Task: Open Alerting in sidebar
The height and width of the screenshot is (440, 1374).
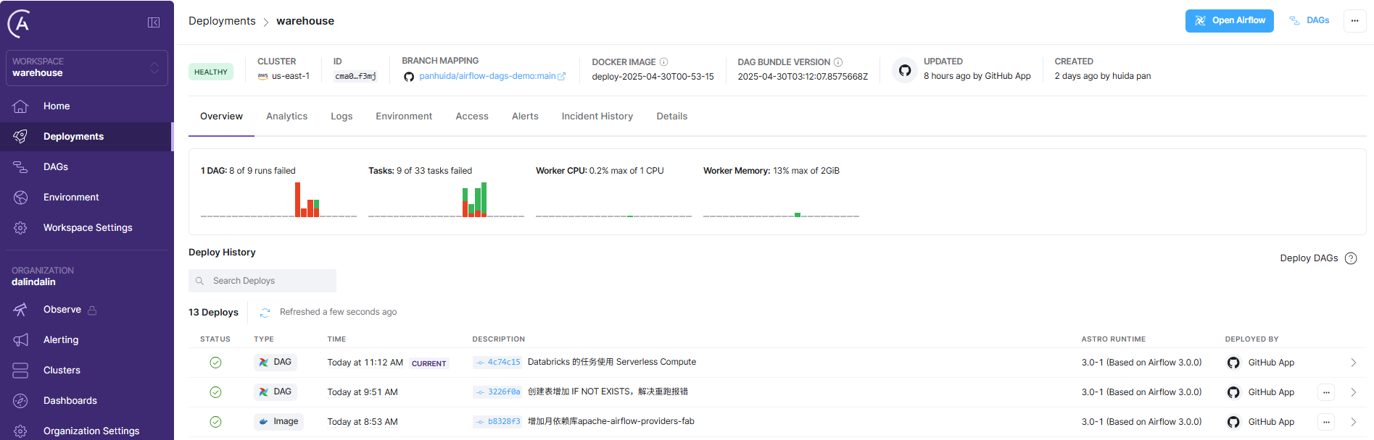Action: click(61, 340)
